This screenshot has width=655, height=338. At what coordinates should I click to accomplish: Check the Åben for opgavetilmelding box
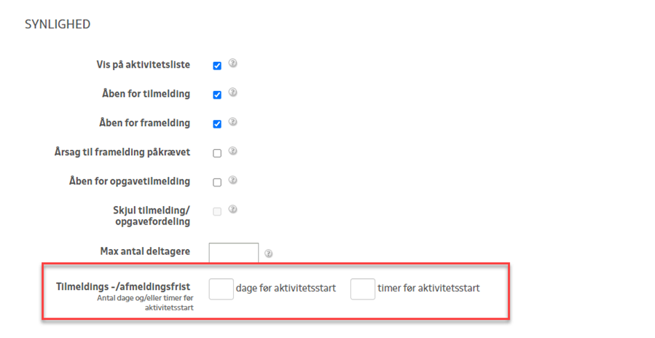tap(217, 182)
